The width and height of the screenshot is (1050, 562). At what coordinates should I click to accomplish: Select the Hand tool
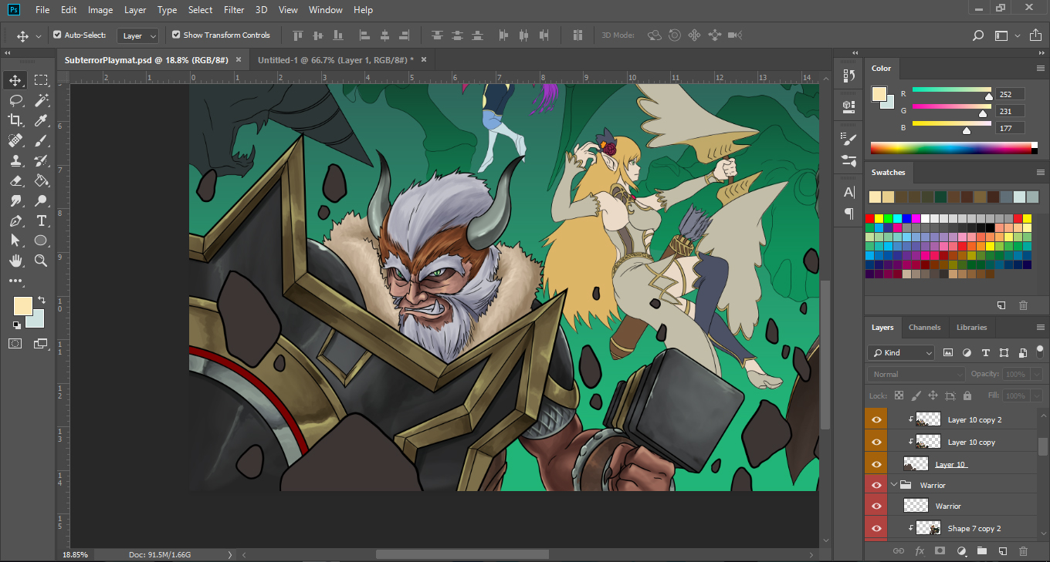pyautogui.click(x=15, y=261)
